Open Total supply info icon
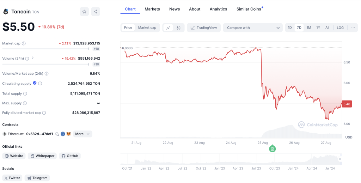361x183 pixels. [x=25, y=94]
